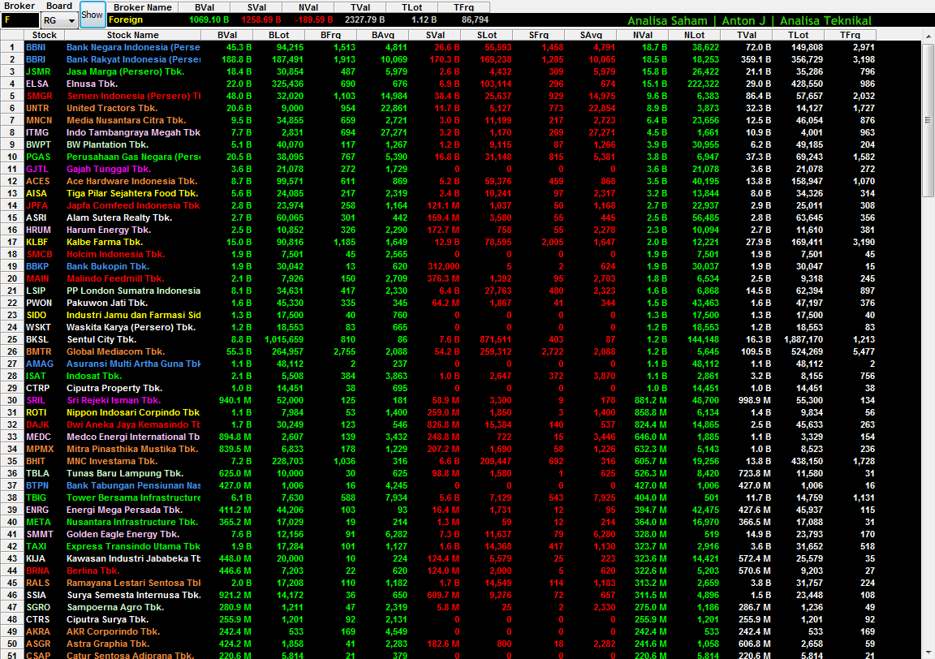Select the SGRO stock code

38,607
